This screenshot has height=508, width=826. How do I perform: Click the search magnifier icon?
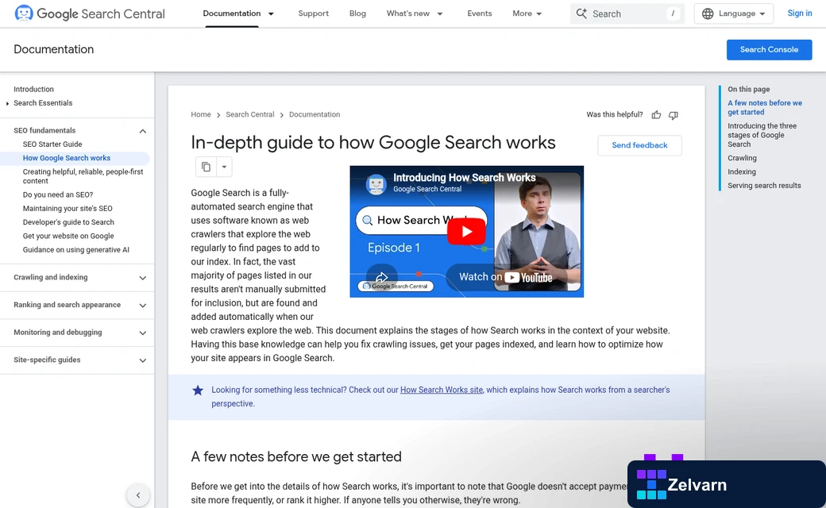click(581, 13)
